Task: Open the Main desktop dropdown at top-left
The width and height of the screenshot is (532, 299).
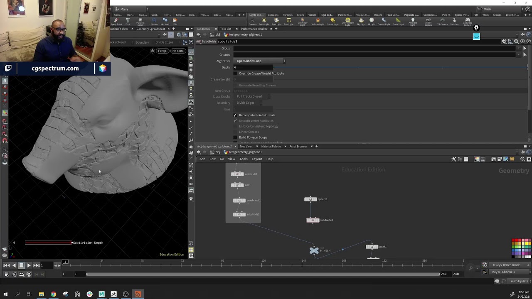Action: (131, 9)
